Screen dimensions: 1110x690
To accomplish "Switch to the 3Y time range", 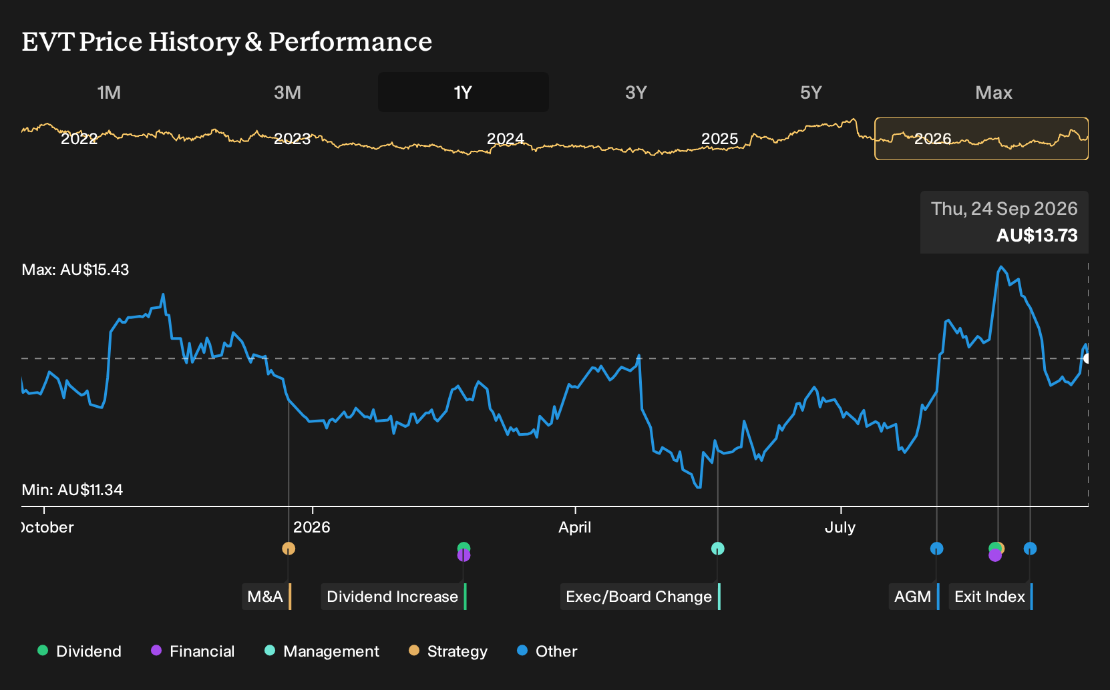I will [636, 93].
